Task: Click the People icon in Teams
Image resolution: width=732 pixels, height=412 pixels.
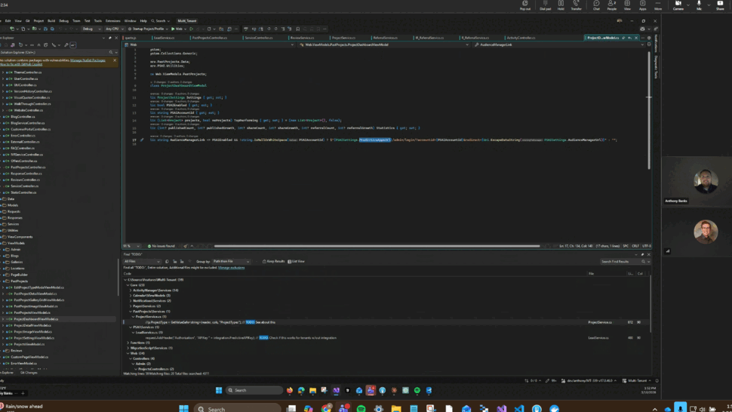Action: [612, 5]
